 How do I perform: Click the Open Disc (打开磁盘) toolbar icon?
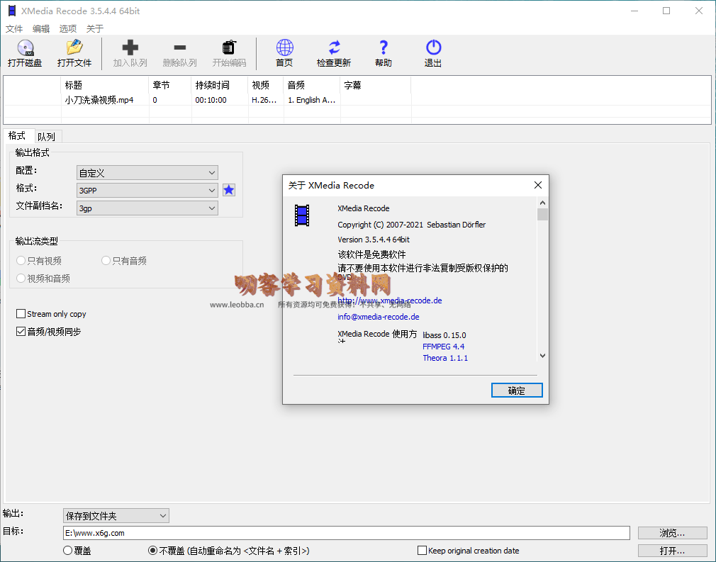click(25, 48)
